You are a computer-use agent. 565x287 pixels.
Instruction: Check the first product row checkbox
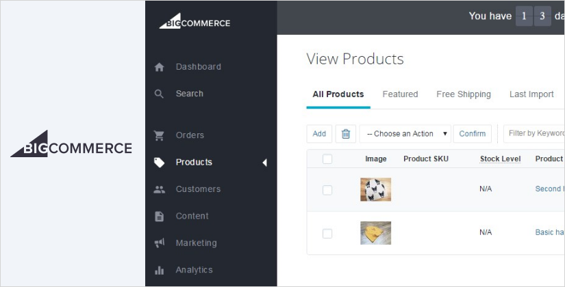point(327,190)
